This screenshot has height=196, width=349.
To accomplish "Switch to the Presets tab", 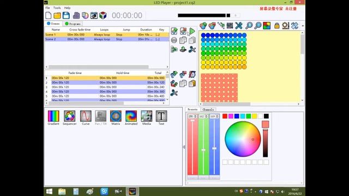I will tap(192, 109).
